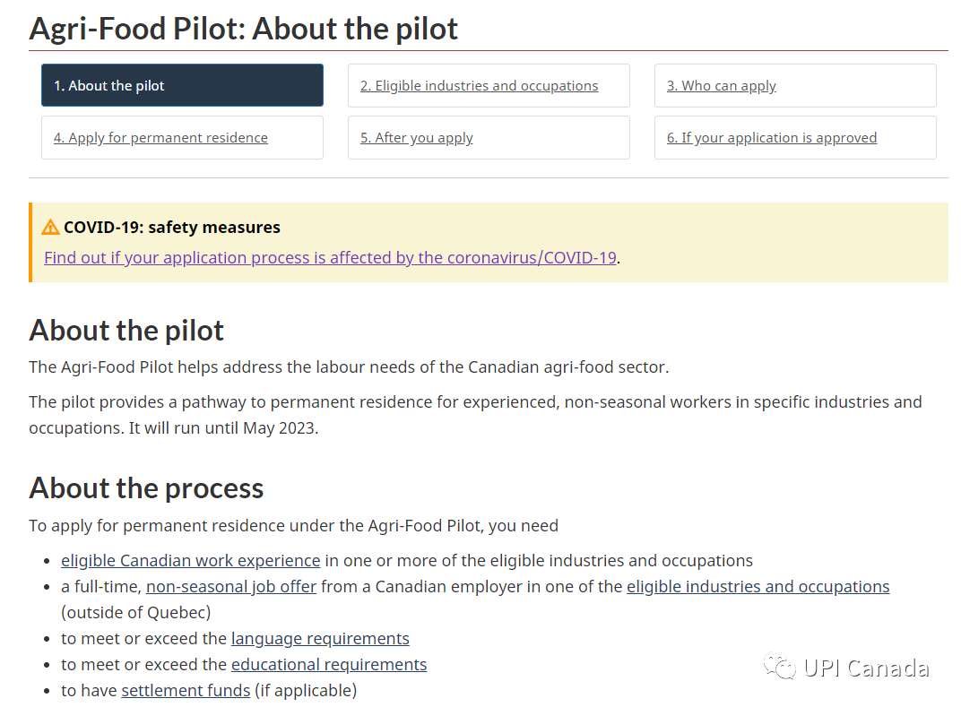Open "2. Eligible industries and occupations" tab

click(479, 86)
